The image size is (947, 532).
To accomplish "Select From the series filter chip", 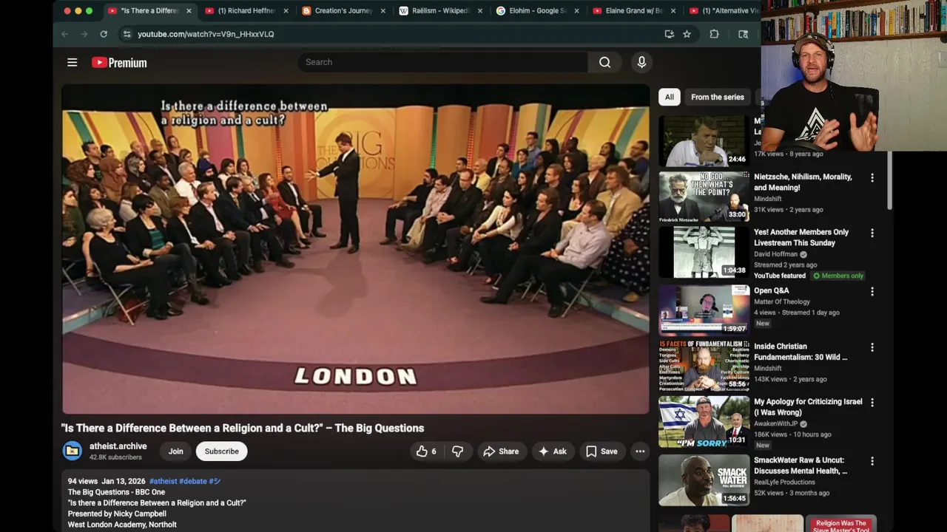I will point(718,97).
